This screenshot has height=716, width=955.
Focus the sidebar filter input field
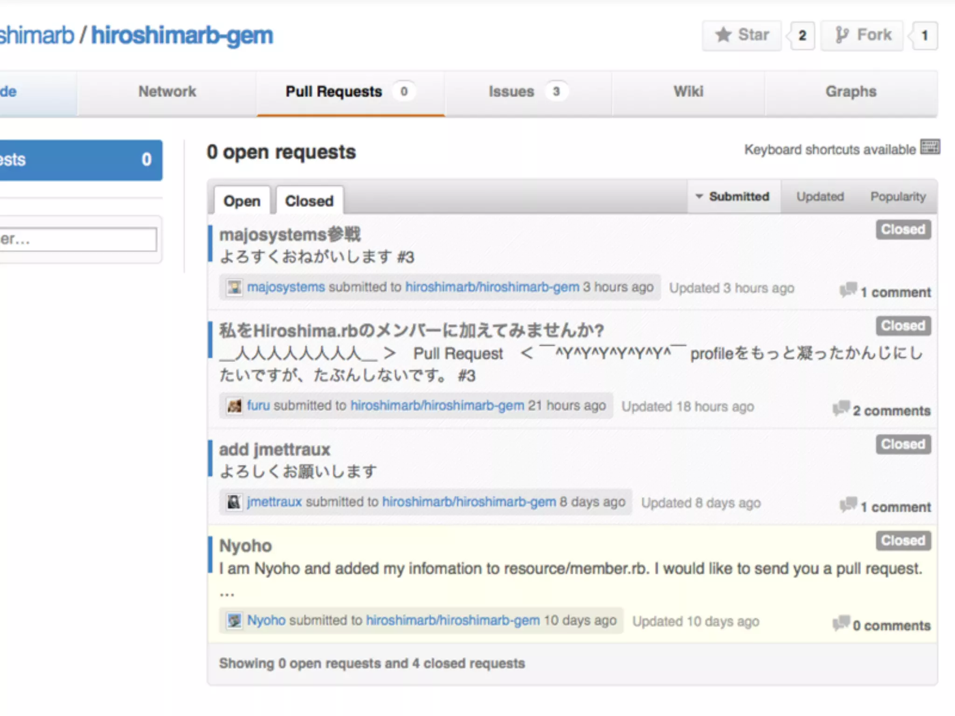click(x=79, y=240)
